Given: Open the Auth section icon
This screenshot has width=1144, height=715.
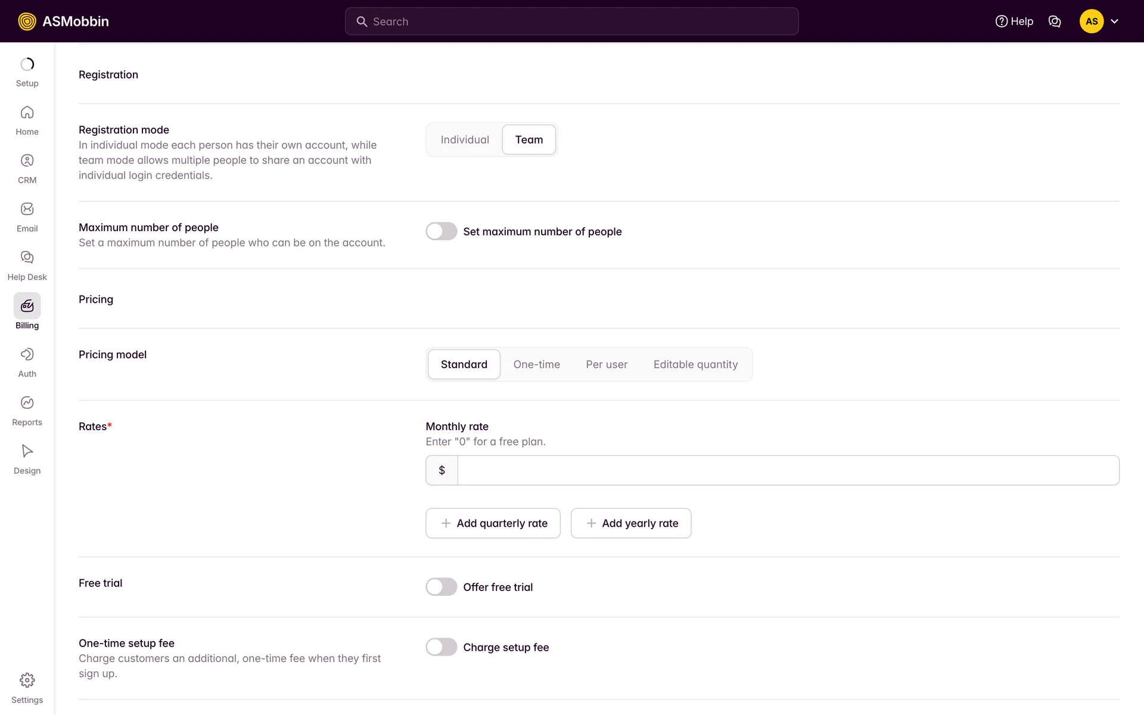Looking at the screenshot, I should point(27,355).
